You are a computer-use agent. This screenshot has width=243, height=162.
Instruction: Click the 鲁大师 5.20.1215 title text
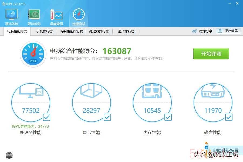14,4
